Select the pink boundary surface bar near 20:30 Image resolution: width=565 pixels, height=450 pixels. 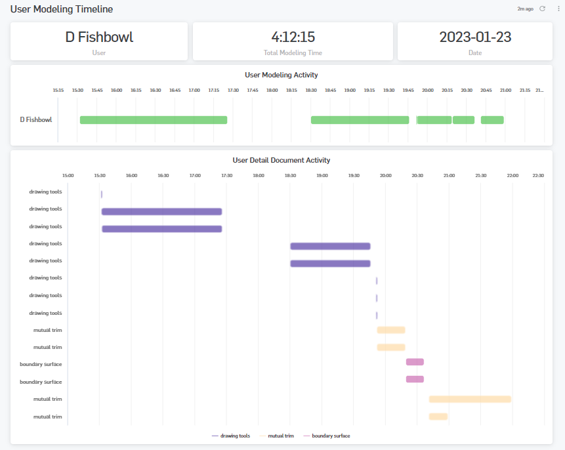414,361
